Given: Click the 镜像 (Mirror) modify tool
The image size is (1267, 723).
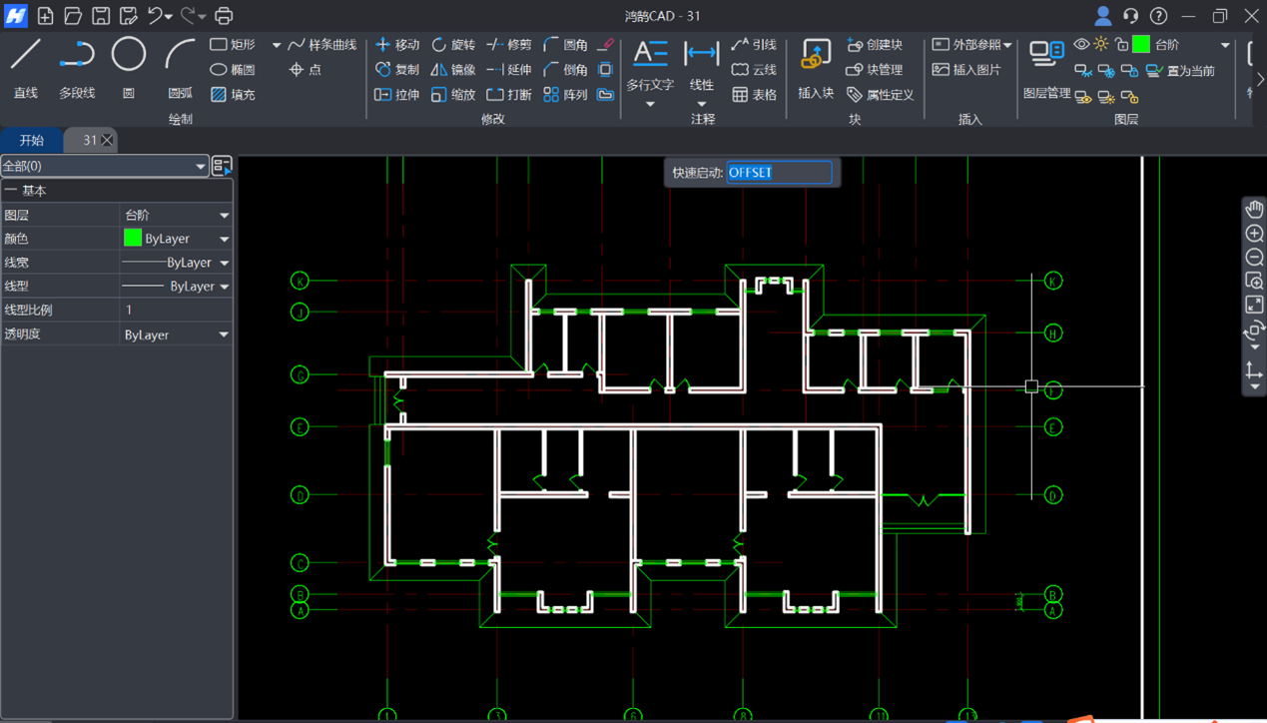Looking at the screenshot, I should point(453,70).
